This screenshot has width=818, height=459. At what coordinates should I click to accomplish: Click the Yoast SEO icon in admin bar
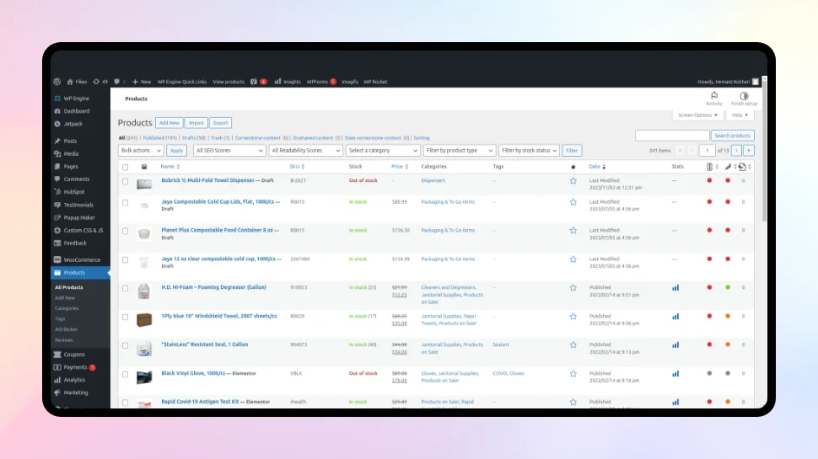pyautogui.click(x=252, y=82)
